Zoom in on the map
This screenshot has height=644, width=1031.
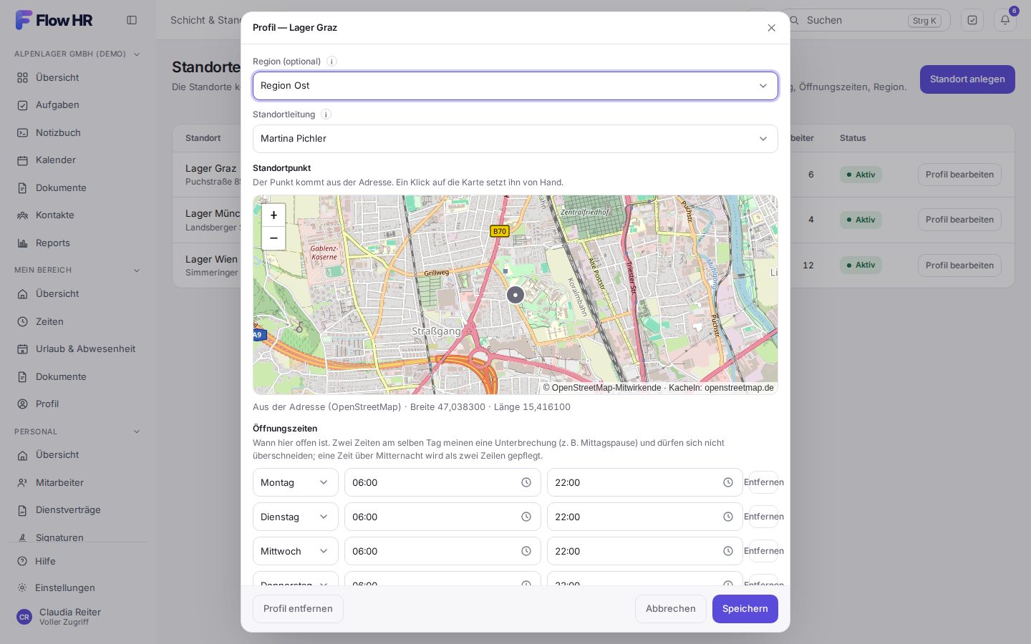[274, 215]
